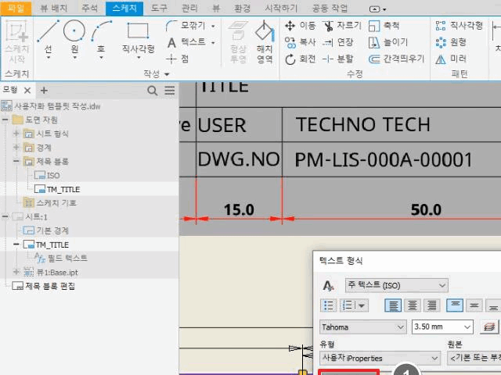501x375 pixels.
Task: Click the model browser search icon
Action: (x=153, y=91)
